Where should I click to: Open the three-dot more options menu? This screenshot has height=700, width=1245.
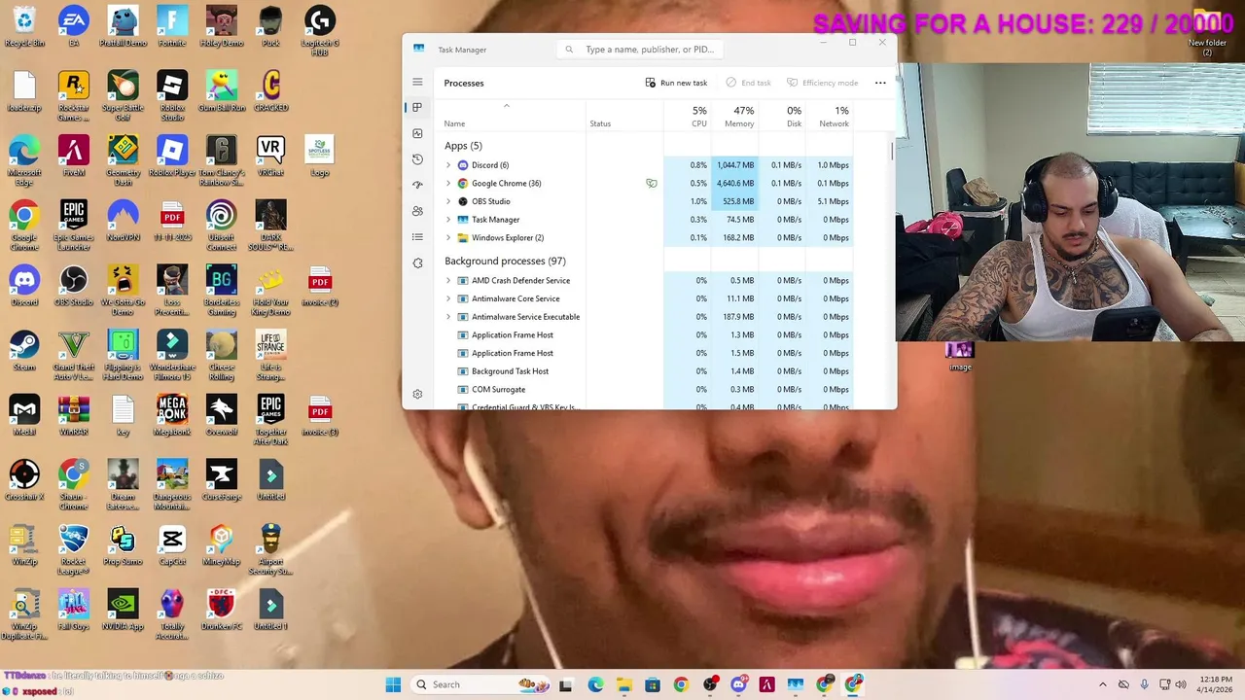[880, 83]
